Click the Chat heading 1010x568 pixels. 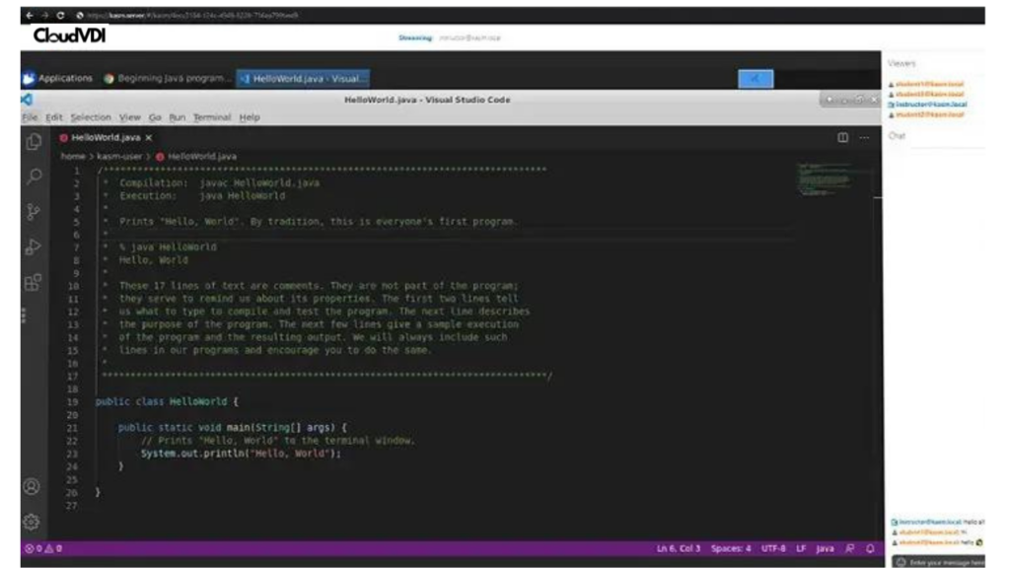pyautogui.click(x=897, y=136)
